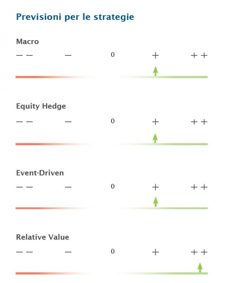Click the Event-Driven green arrow marker
The height and width of the screenshot is (283, 229).
(156, 202)
